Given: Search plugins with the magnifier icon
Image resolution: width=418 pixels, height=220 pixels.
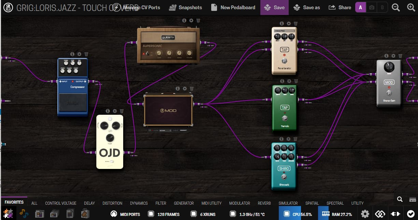Looking at the screenshot, I should [x=400, y=200].
